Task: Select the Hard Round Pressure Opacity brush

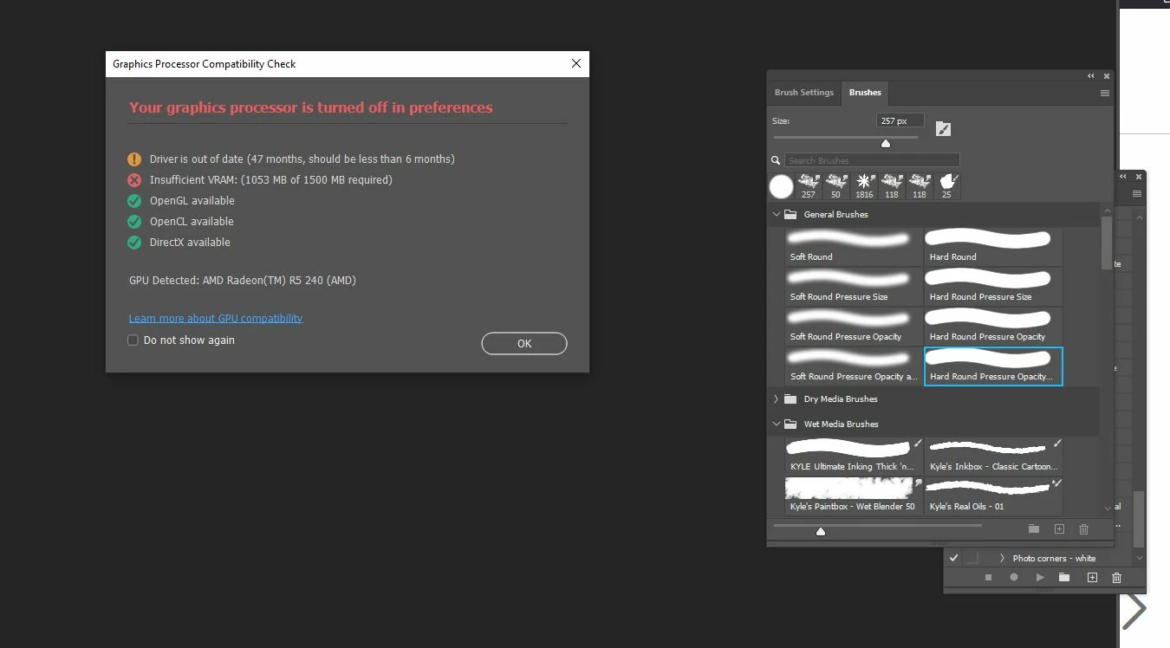Action: coord(993,327)
